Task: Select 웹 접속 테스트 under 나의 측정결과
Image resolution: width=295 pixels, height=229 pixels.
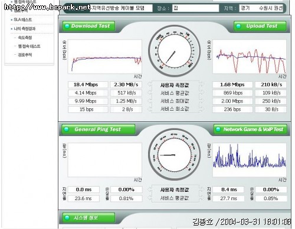Action: (x=29, y=46)
